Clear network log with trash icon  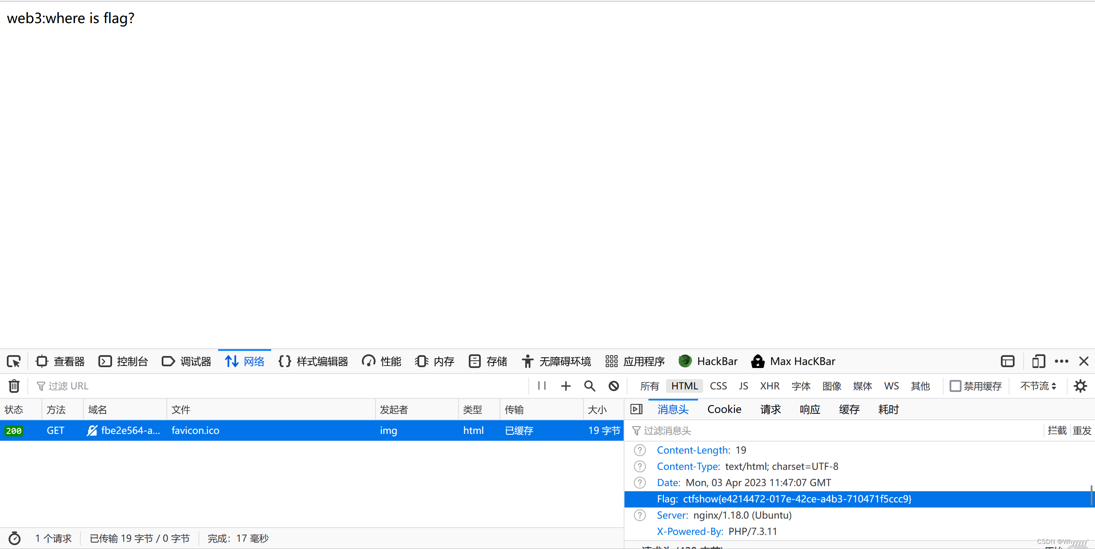(14, 386)
